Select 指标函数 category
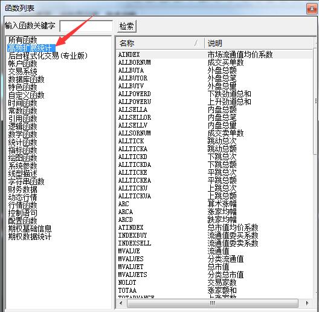This screenshot has width=319, height=312. 22,150
